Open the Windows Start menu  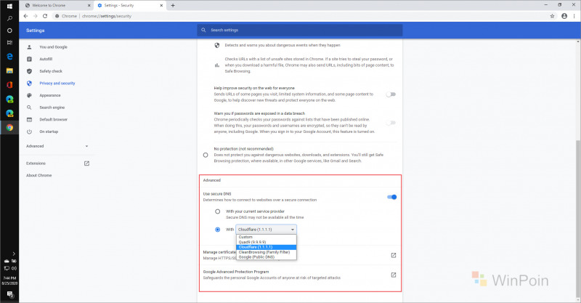[9, 6]
